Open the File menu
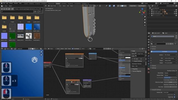 coord(4,3)
